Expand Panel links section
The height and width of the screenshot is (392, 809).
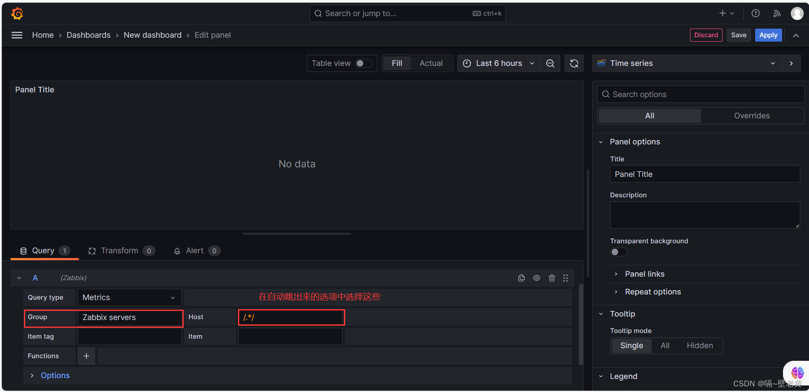644,274
